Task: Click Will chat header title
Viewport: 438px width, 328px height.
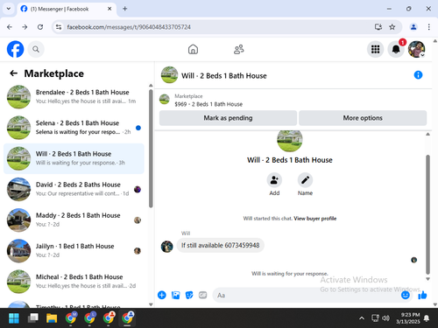Action: point(224,76)
